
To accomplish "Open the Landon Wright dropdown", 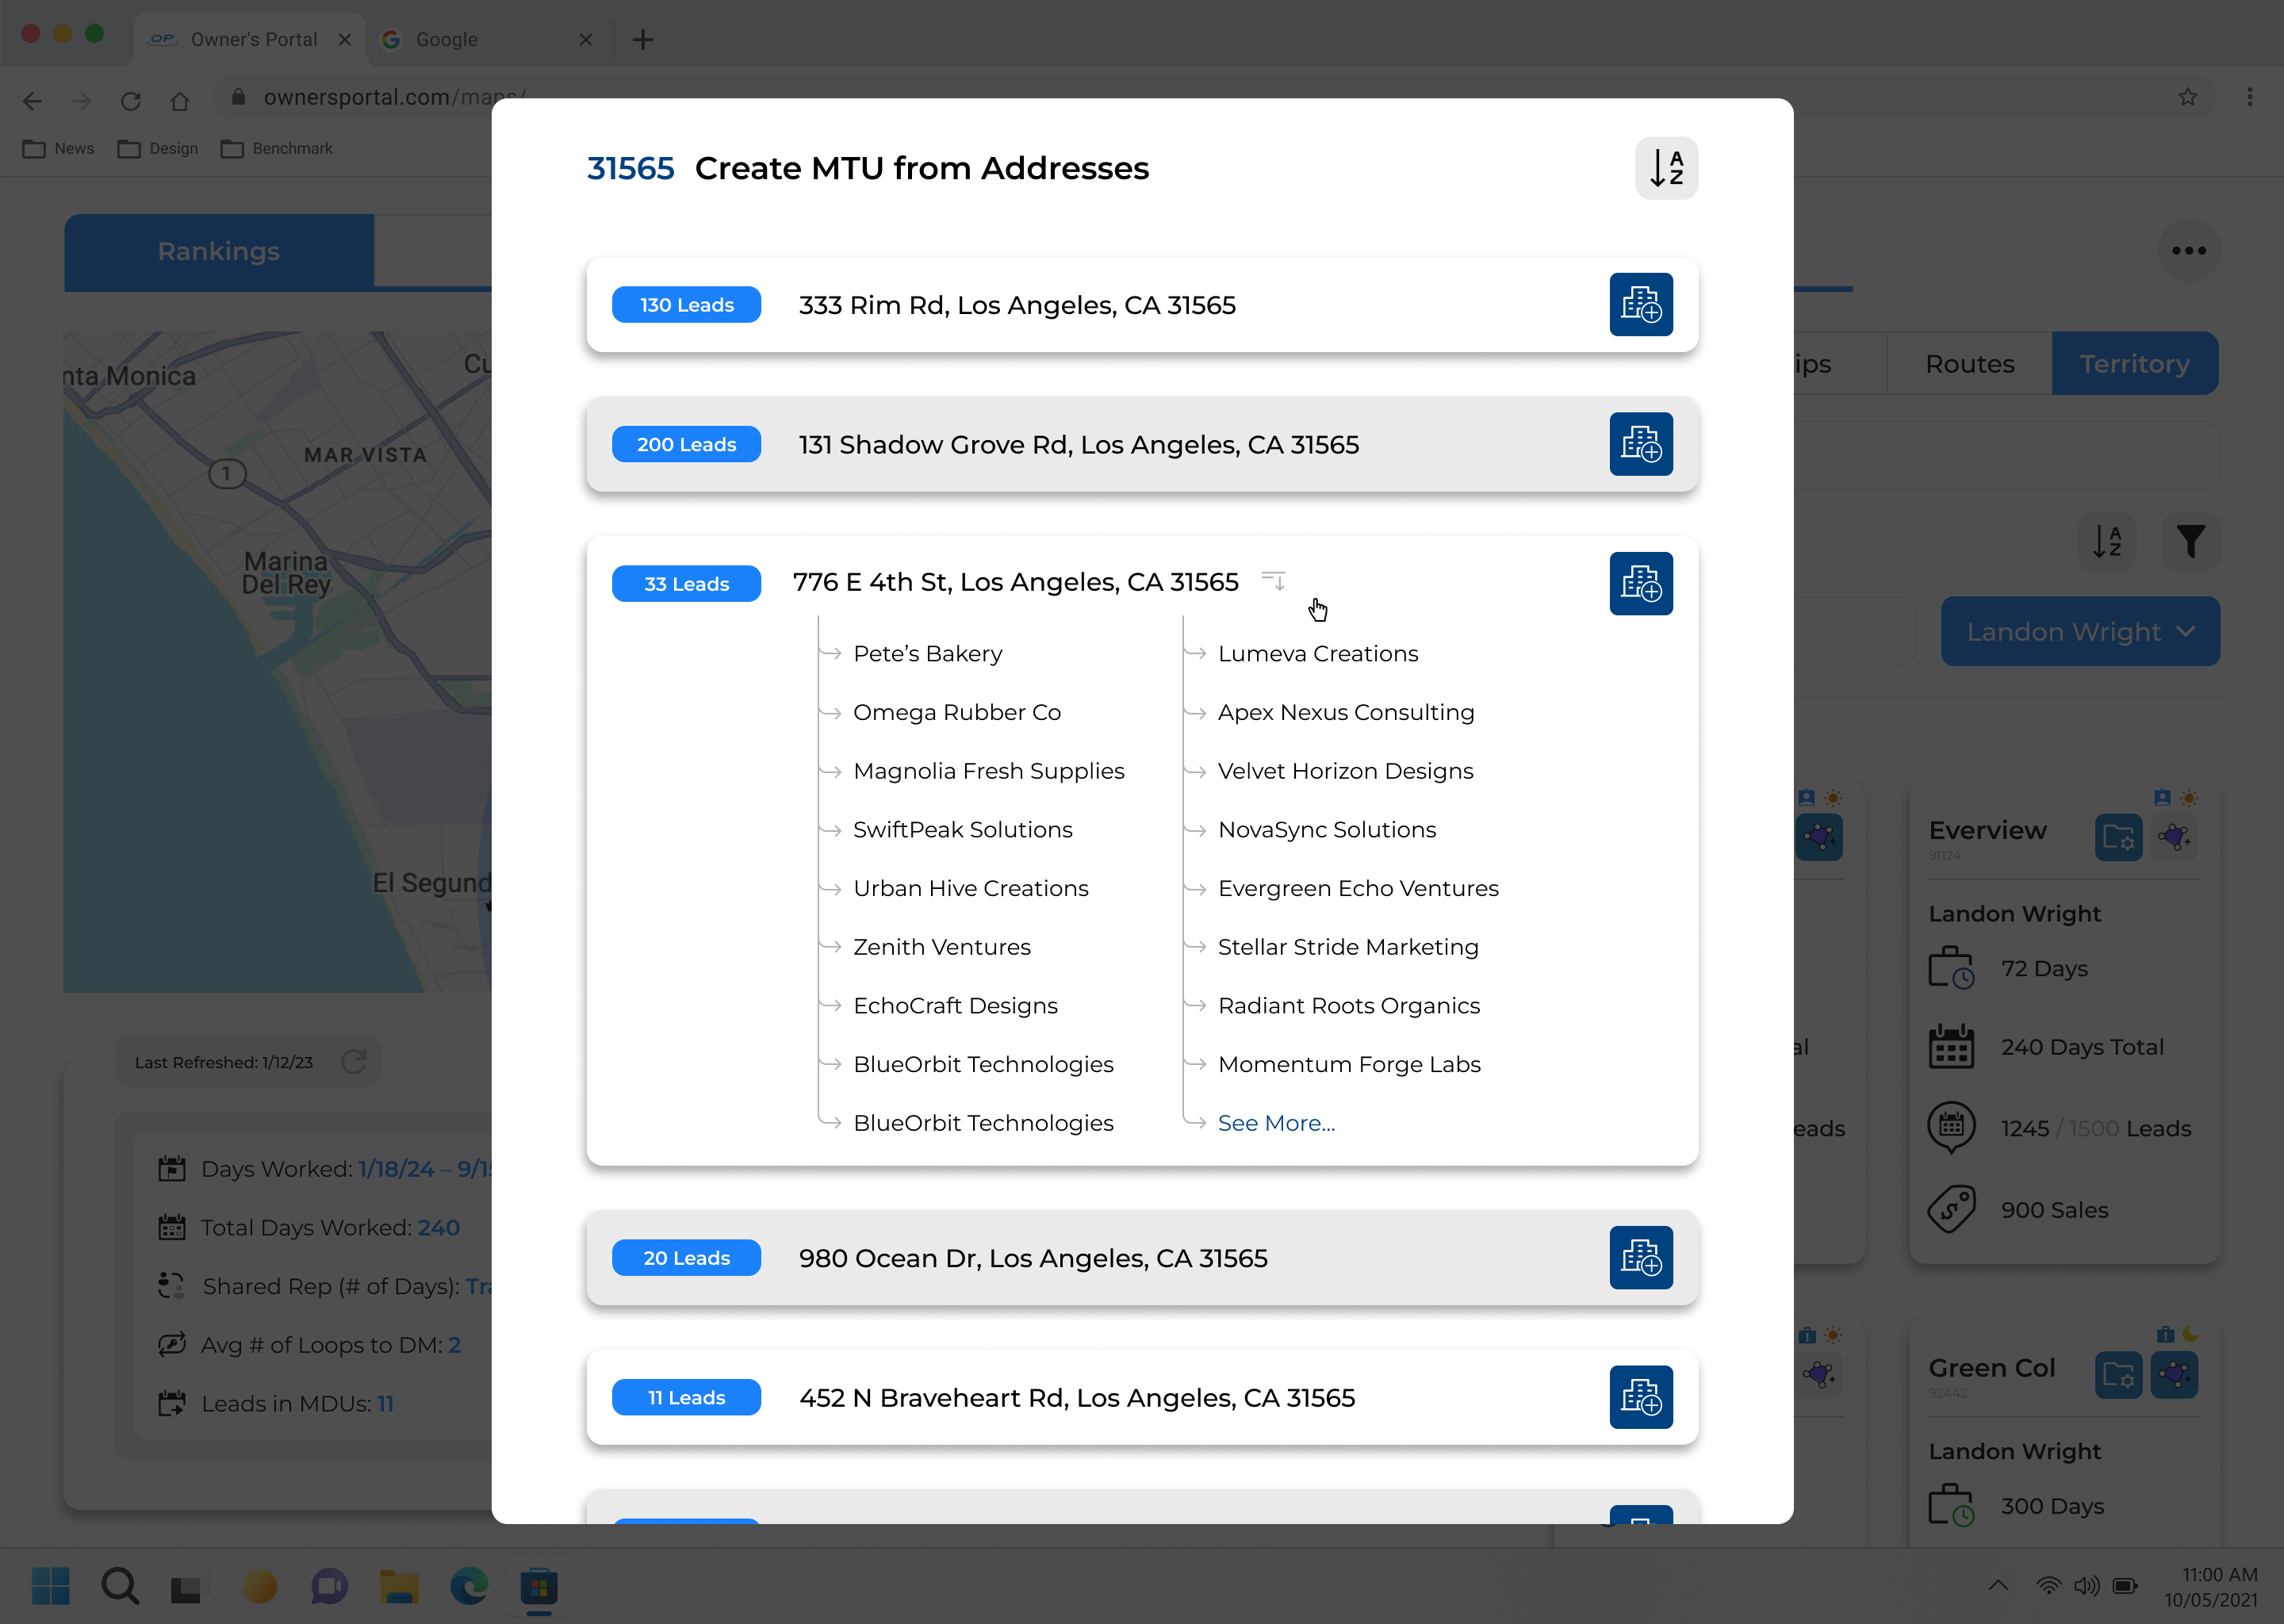I will tap(2079, 632).
